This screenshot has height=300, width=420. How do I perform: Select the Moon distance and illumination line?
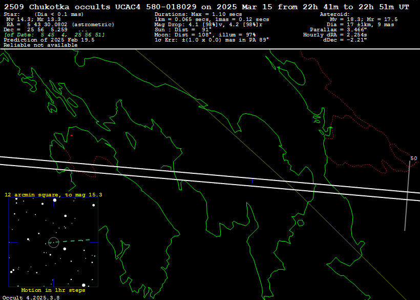point(205,34)
